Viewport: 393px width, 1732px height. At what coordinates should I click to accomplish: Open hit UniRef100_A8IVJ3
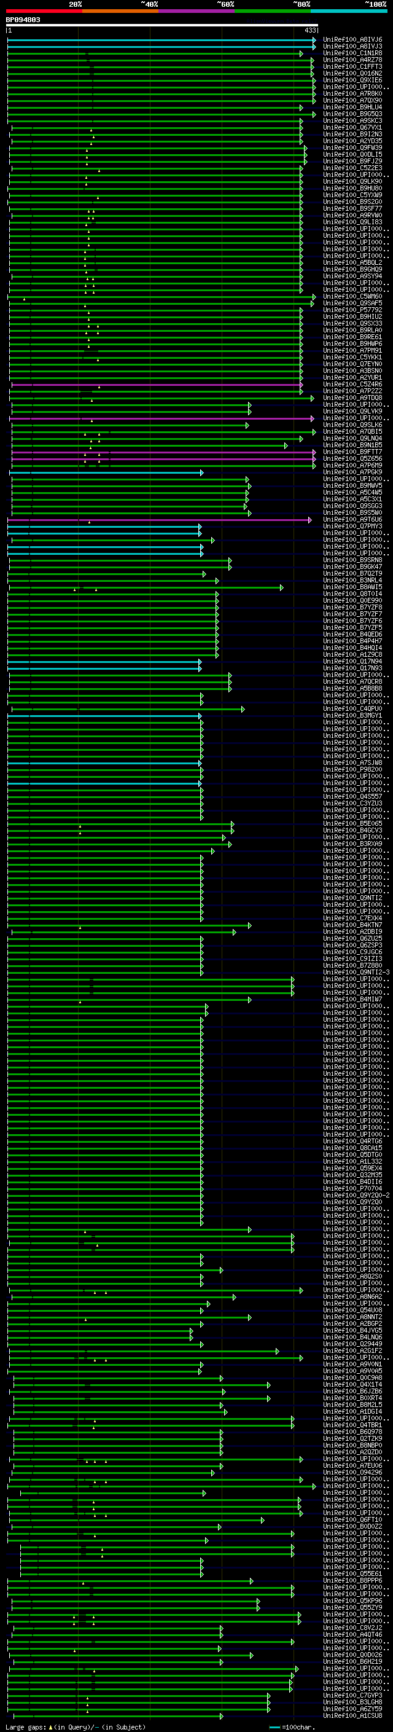[352, 47]
